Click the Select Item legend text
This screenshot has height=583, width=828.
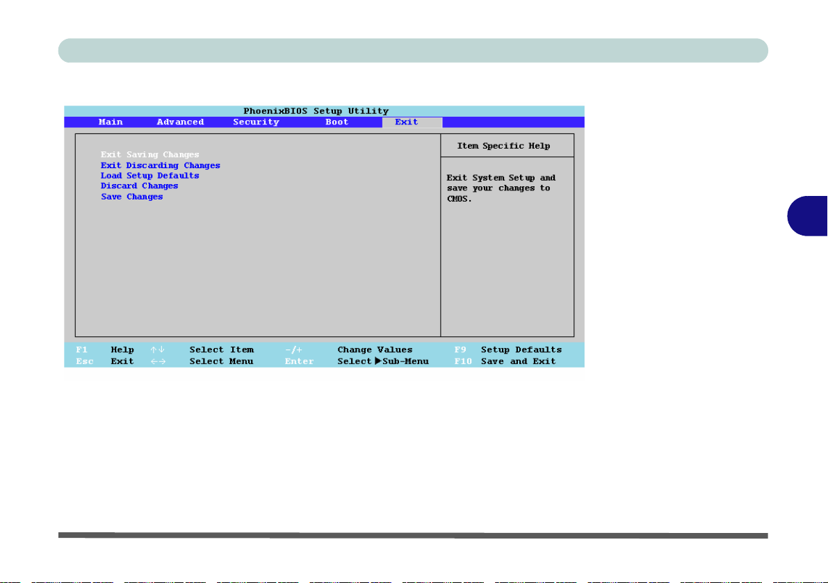point(221,350)
